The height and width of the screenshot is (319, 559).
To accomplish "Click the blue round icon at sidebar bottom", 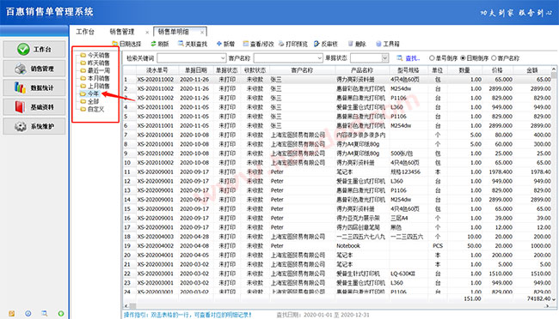I will 28,313.
